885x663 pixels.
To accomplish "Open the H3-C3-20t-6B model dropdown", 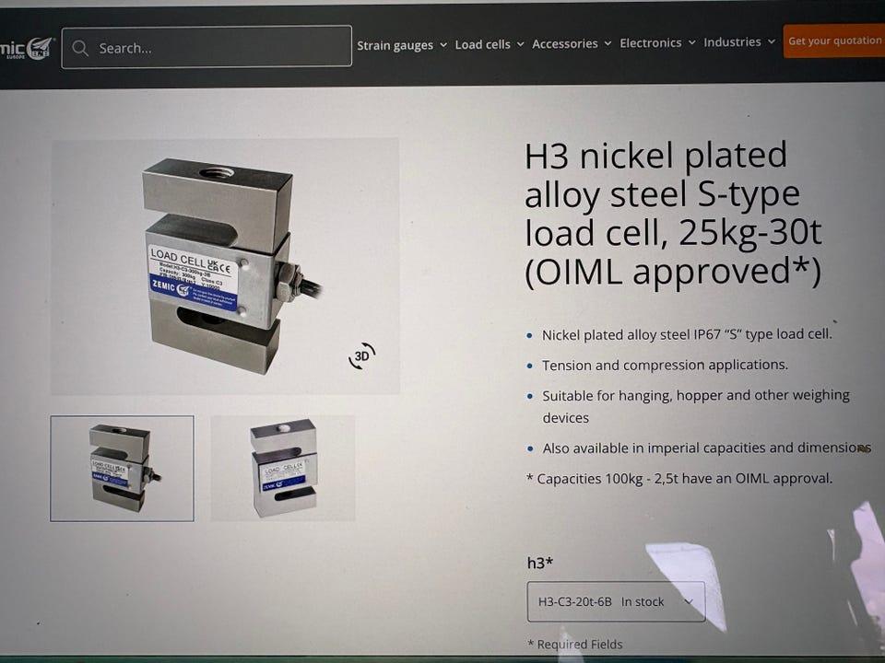I will click(x=616, y=601).
